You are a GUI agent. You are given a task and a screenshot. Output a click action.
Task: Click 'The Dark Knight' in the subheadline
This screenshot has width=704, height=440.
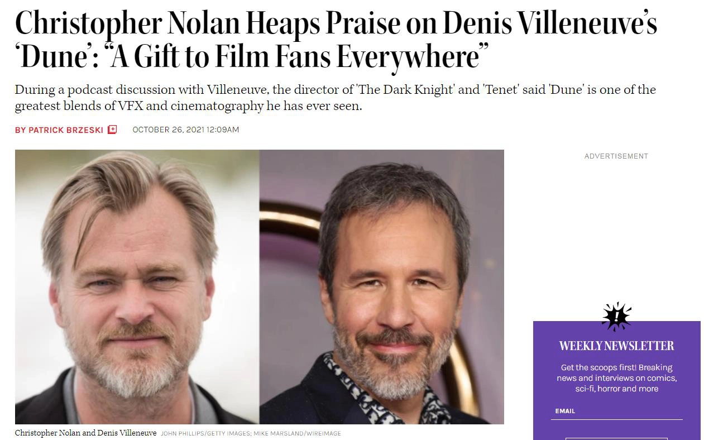click(x=405, y=90)
